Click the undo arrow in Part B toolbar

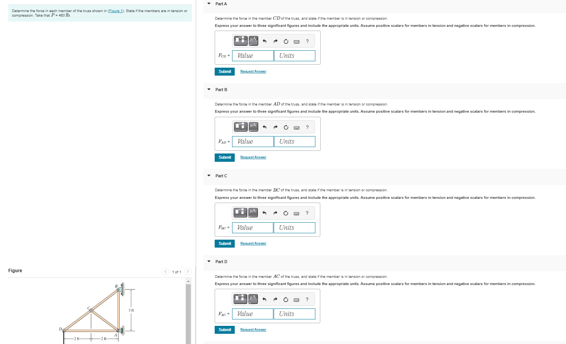click(264, 127)
